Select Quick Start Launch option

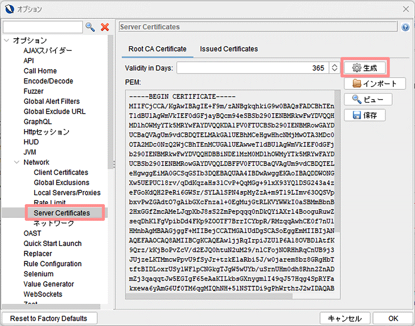(x=52, y=243)
